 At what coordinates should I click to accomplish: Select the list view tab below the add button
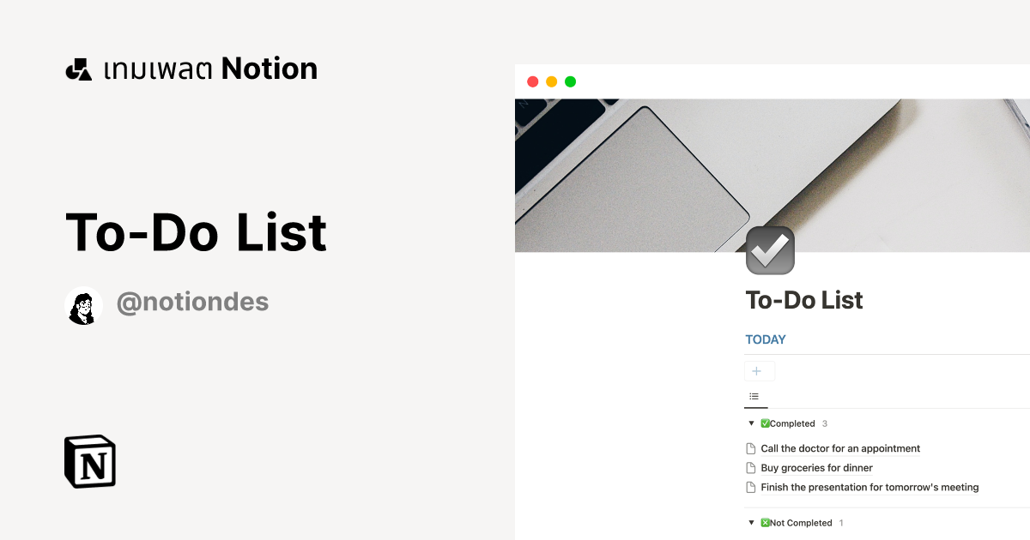(x=755, y=396)
